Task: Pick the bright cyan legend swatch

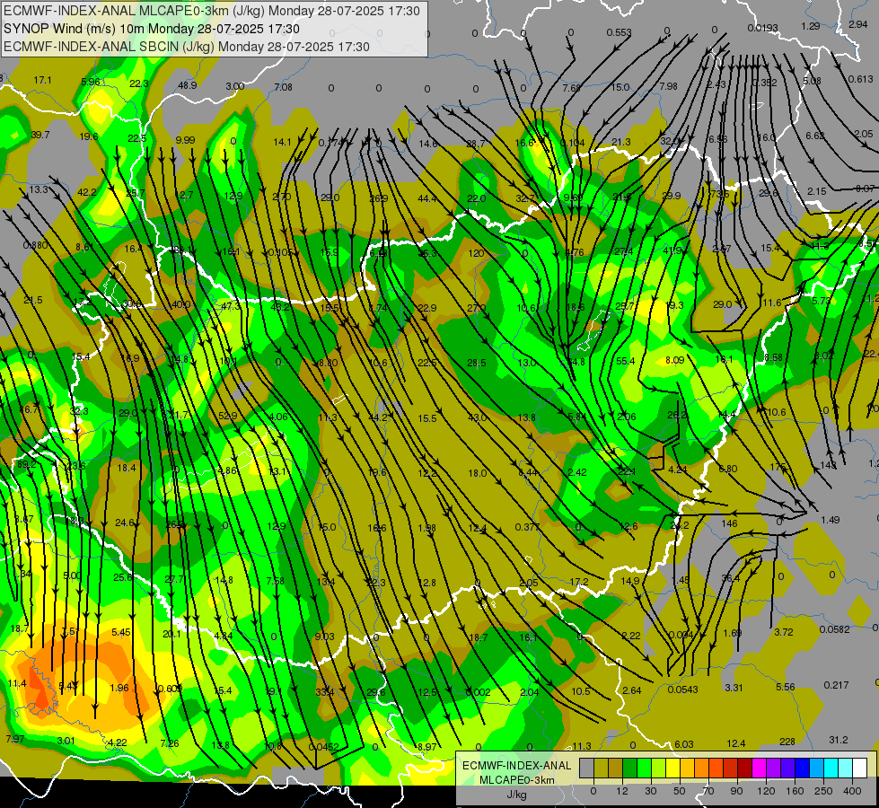Action: click(x=831, y=768)
